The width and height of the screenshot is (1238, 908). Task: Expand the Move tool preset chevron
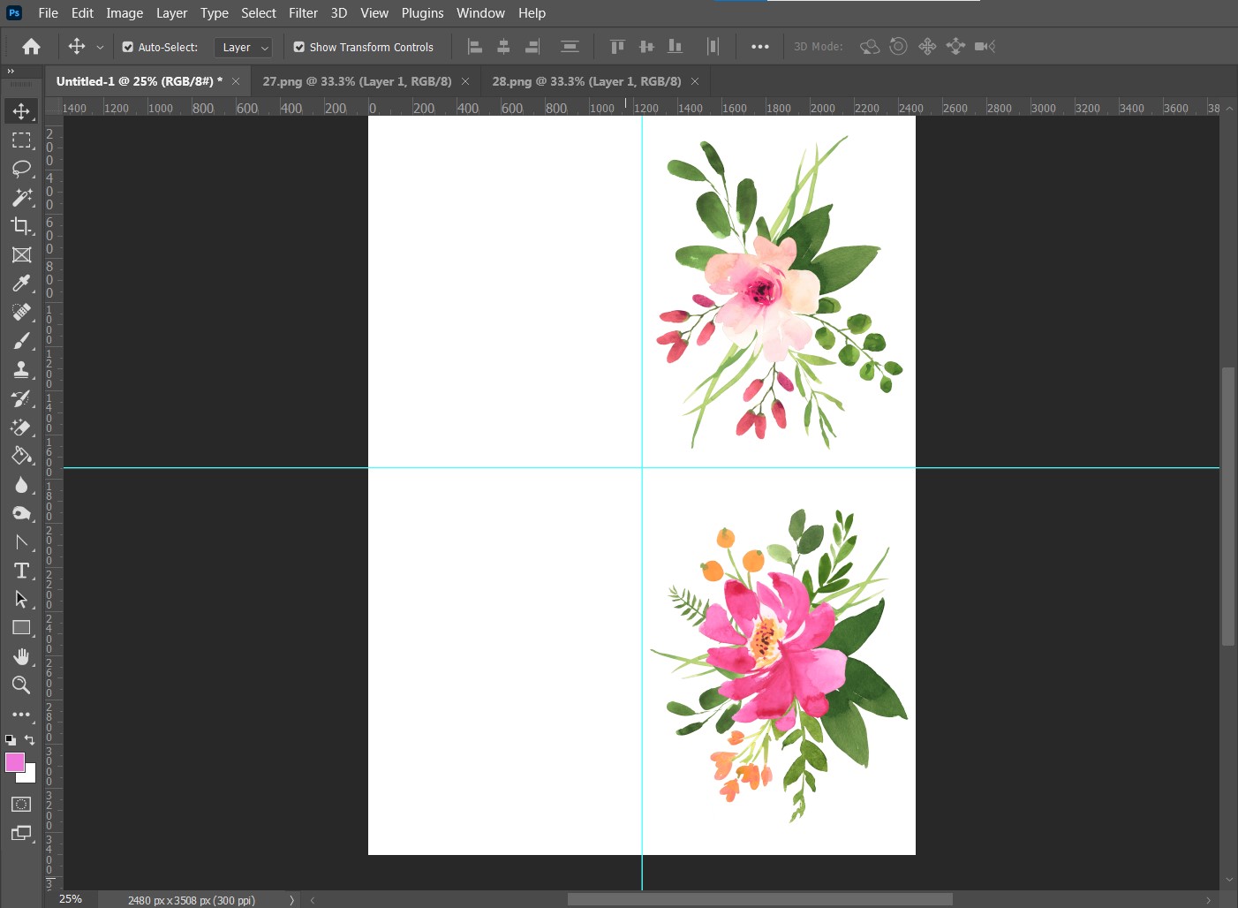tap(100, 47)
